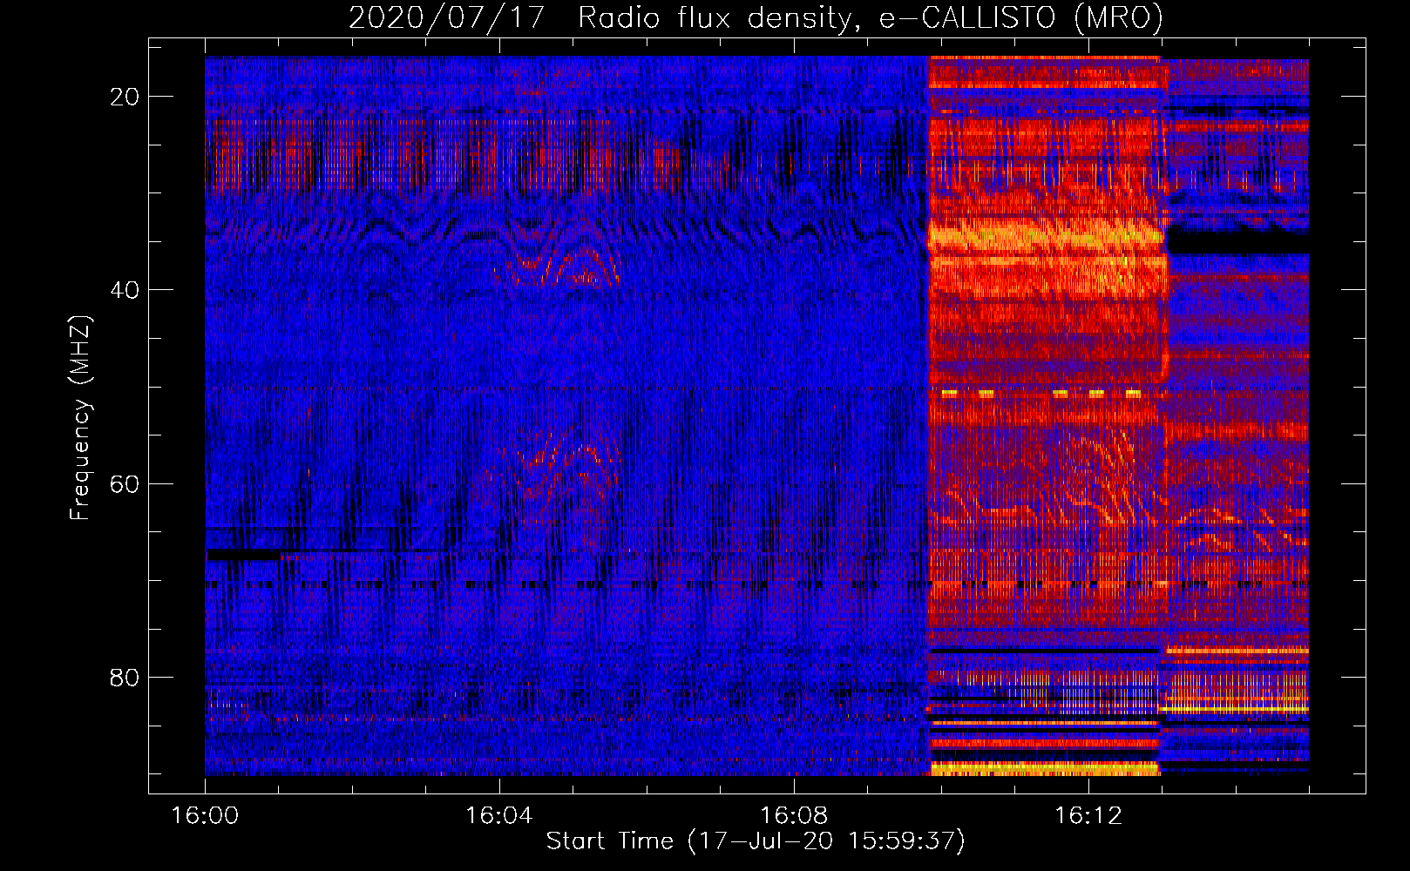Click the plot title '2020/07/17 Radio flux density, e-CALLISTO (MRO)'
This screenshot has width=1410, height=871.
click(756, 17)
